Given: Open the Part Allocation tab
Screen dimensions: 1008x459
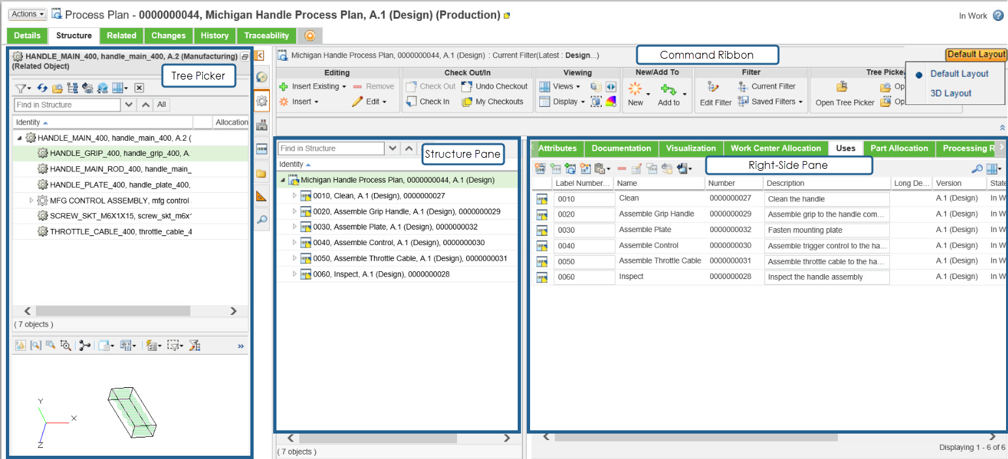Looking at the screenshot, I should (899, 149).
